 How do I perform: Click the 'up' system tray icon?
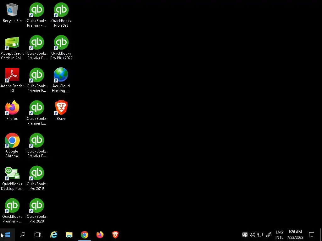coord(245,235)
